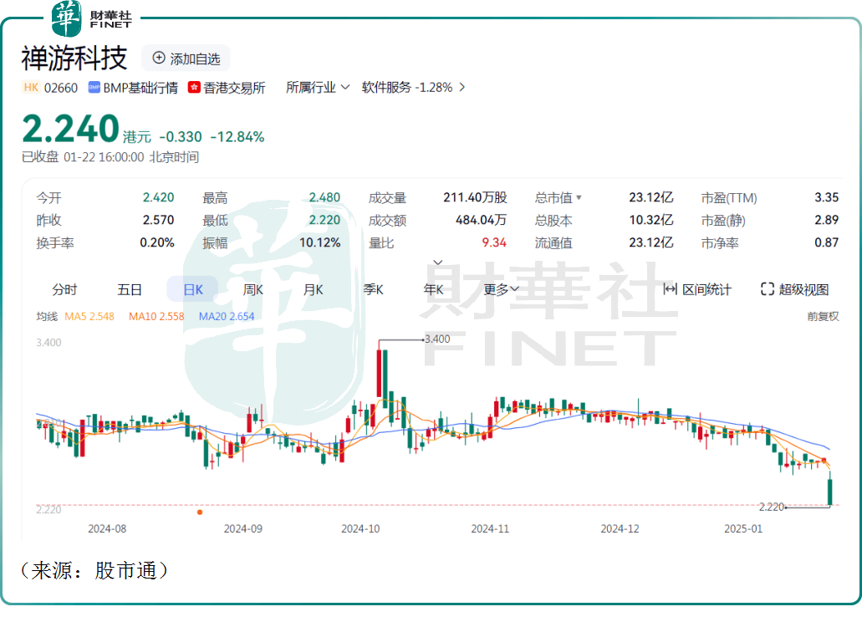
Task: Click the current price 2.240
Action: coord(71,129)
